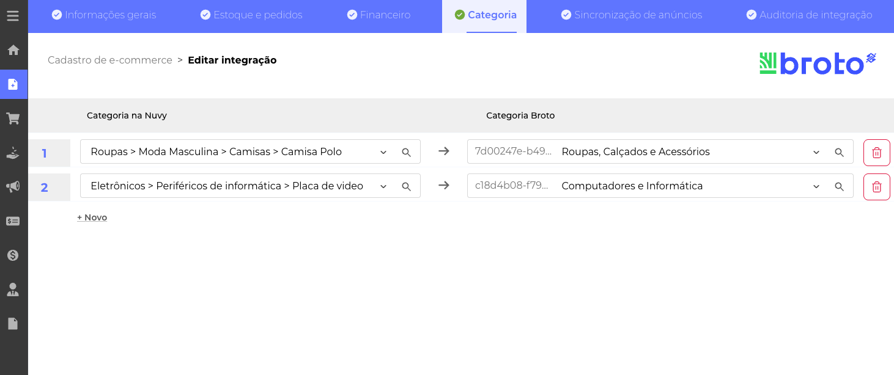Search Nuvy category in row 1

point(406,153)
